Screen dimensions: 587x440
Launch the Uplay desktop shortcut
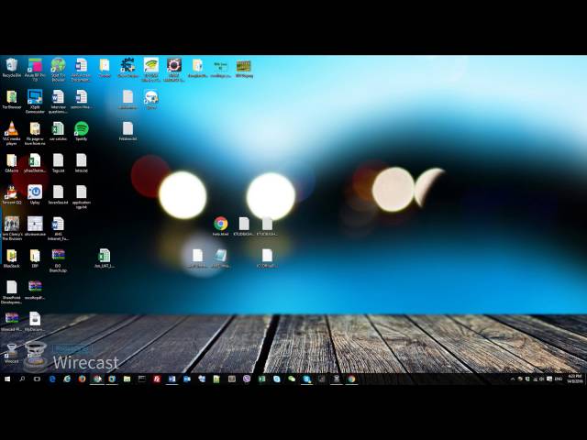(x=35, y=192)
